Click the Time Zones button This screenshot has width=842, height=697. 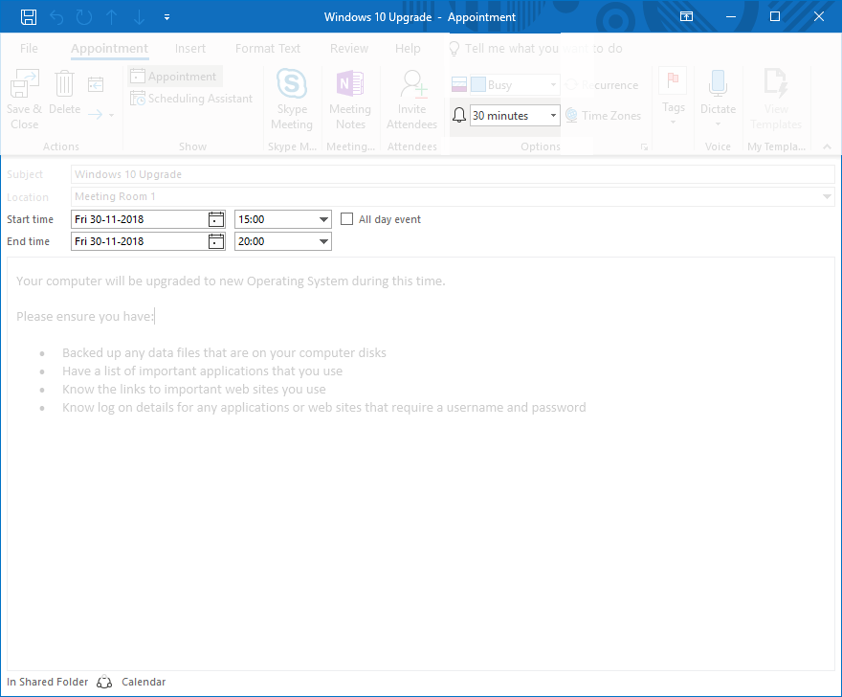pos(603,116)
